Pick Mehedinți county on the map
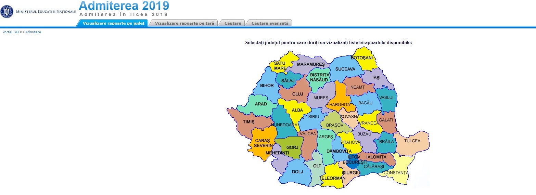 [277, 153]
